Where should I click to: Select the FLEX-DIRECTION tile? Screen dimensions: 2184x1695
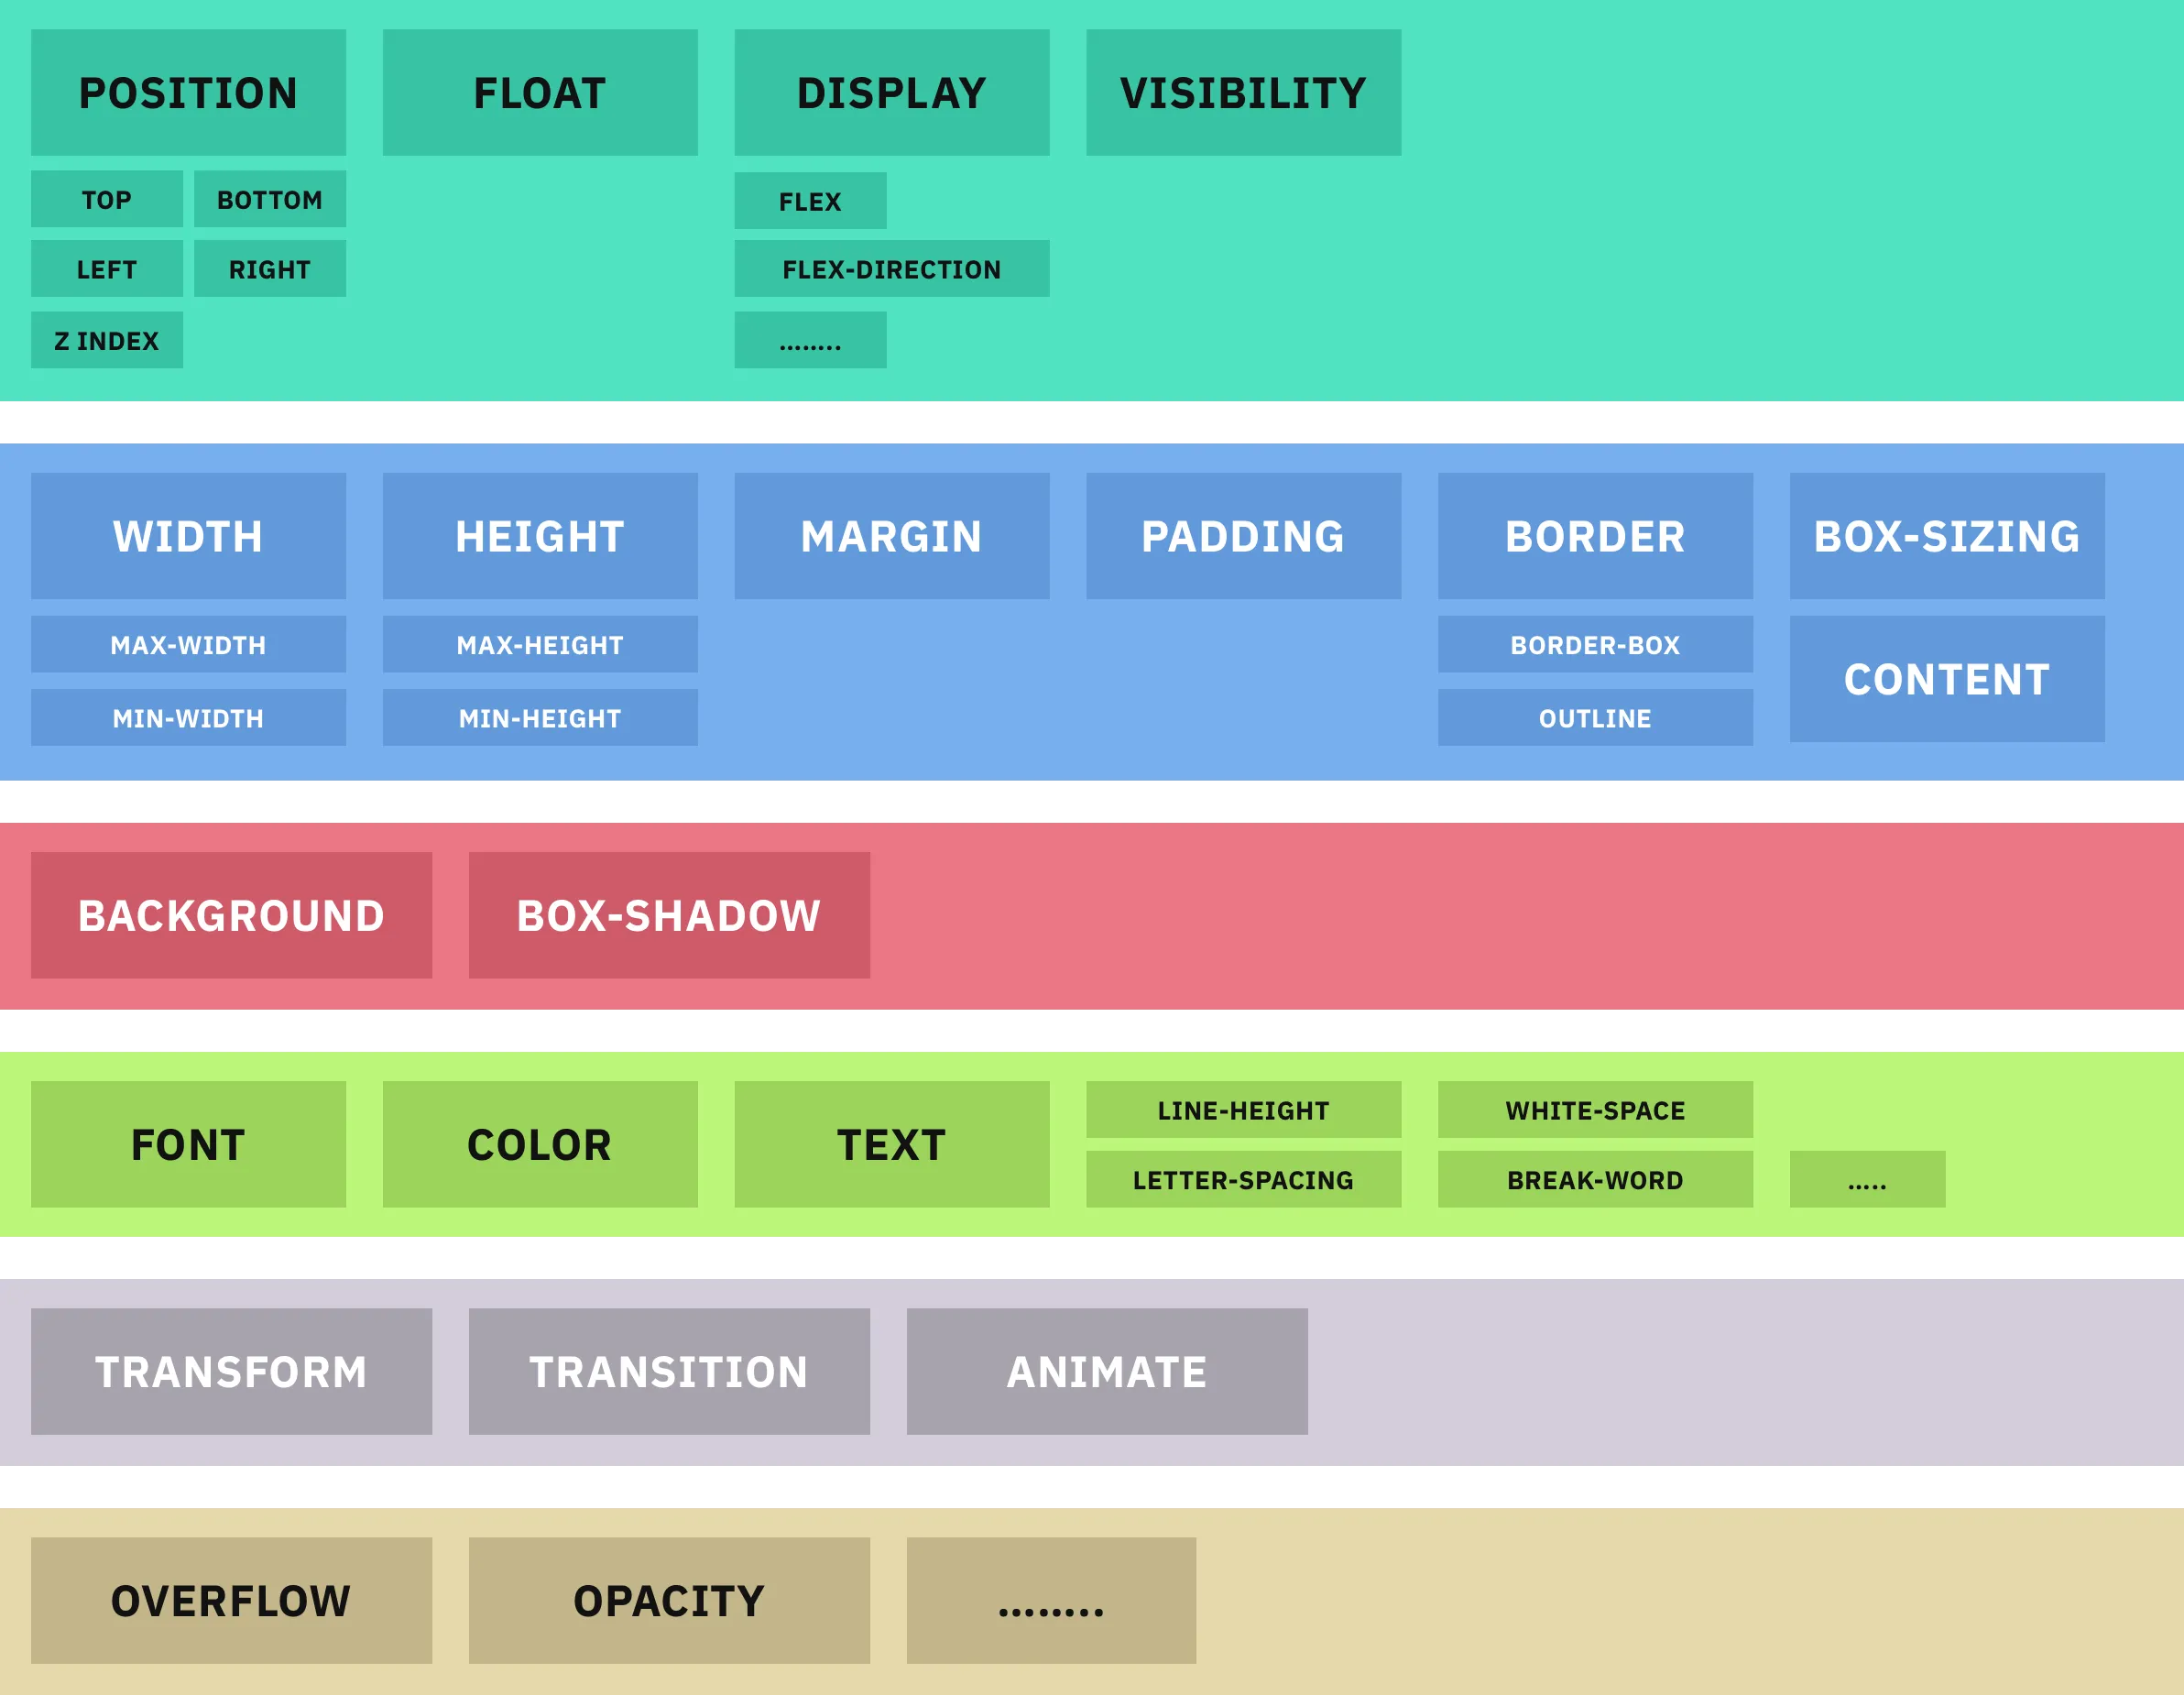(x=892, y=268)
